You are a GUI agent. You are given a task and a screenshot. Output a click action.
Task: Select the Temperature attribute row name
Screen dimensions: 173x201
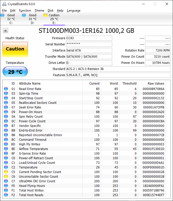(x=28, y=167)
